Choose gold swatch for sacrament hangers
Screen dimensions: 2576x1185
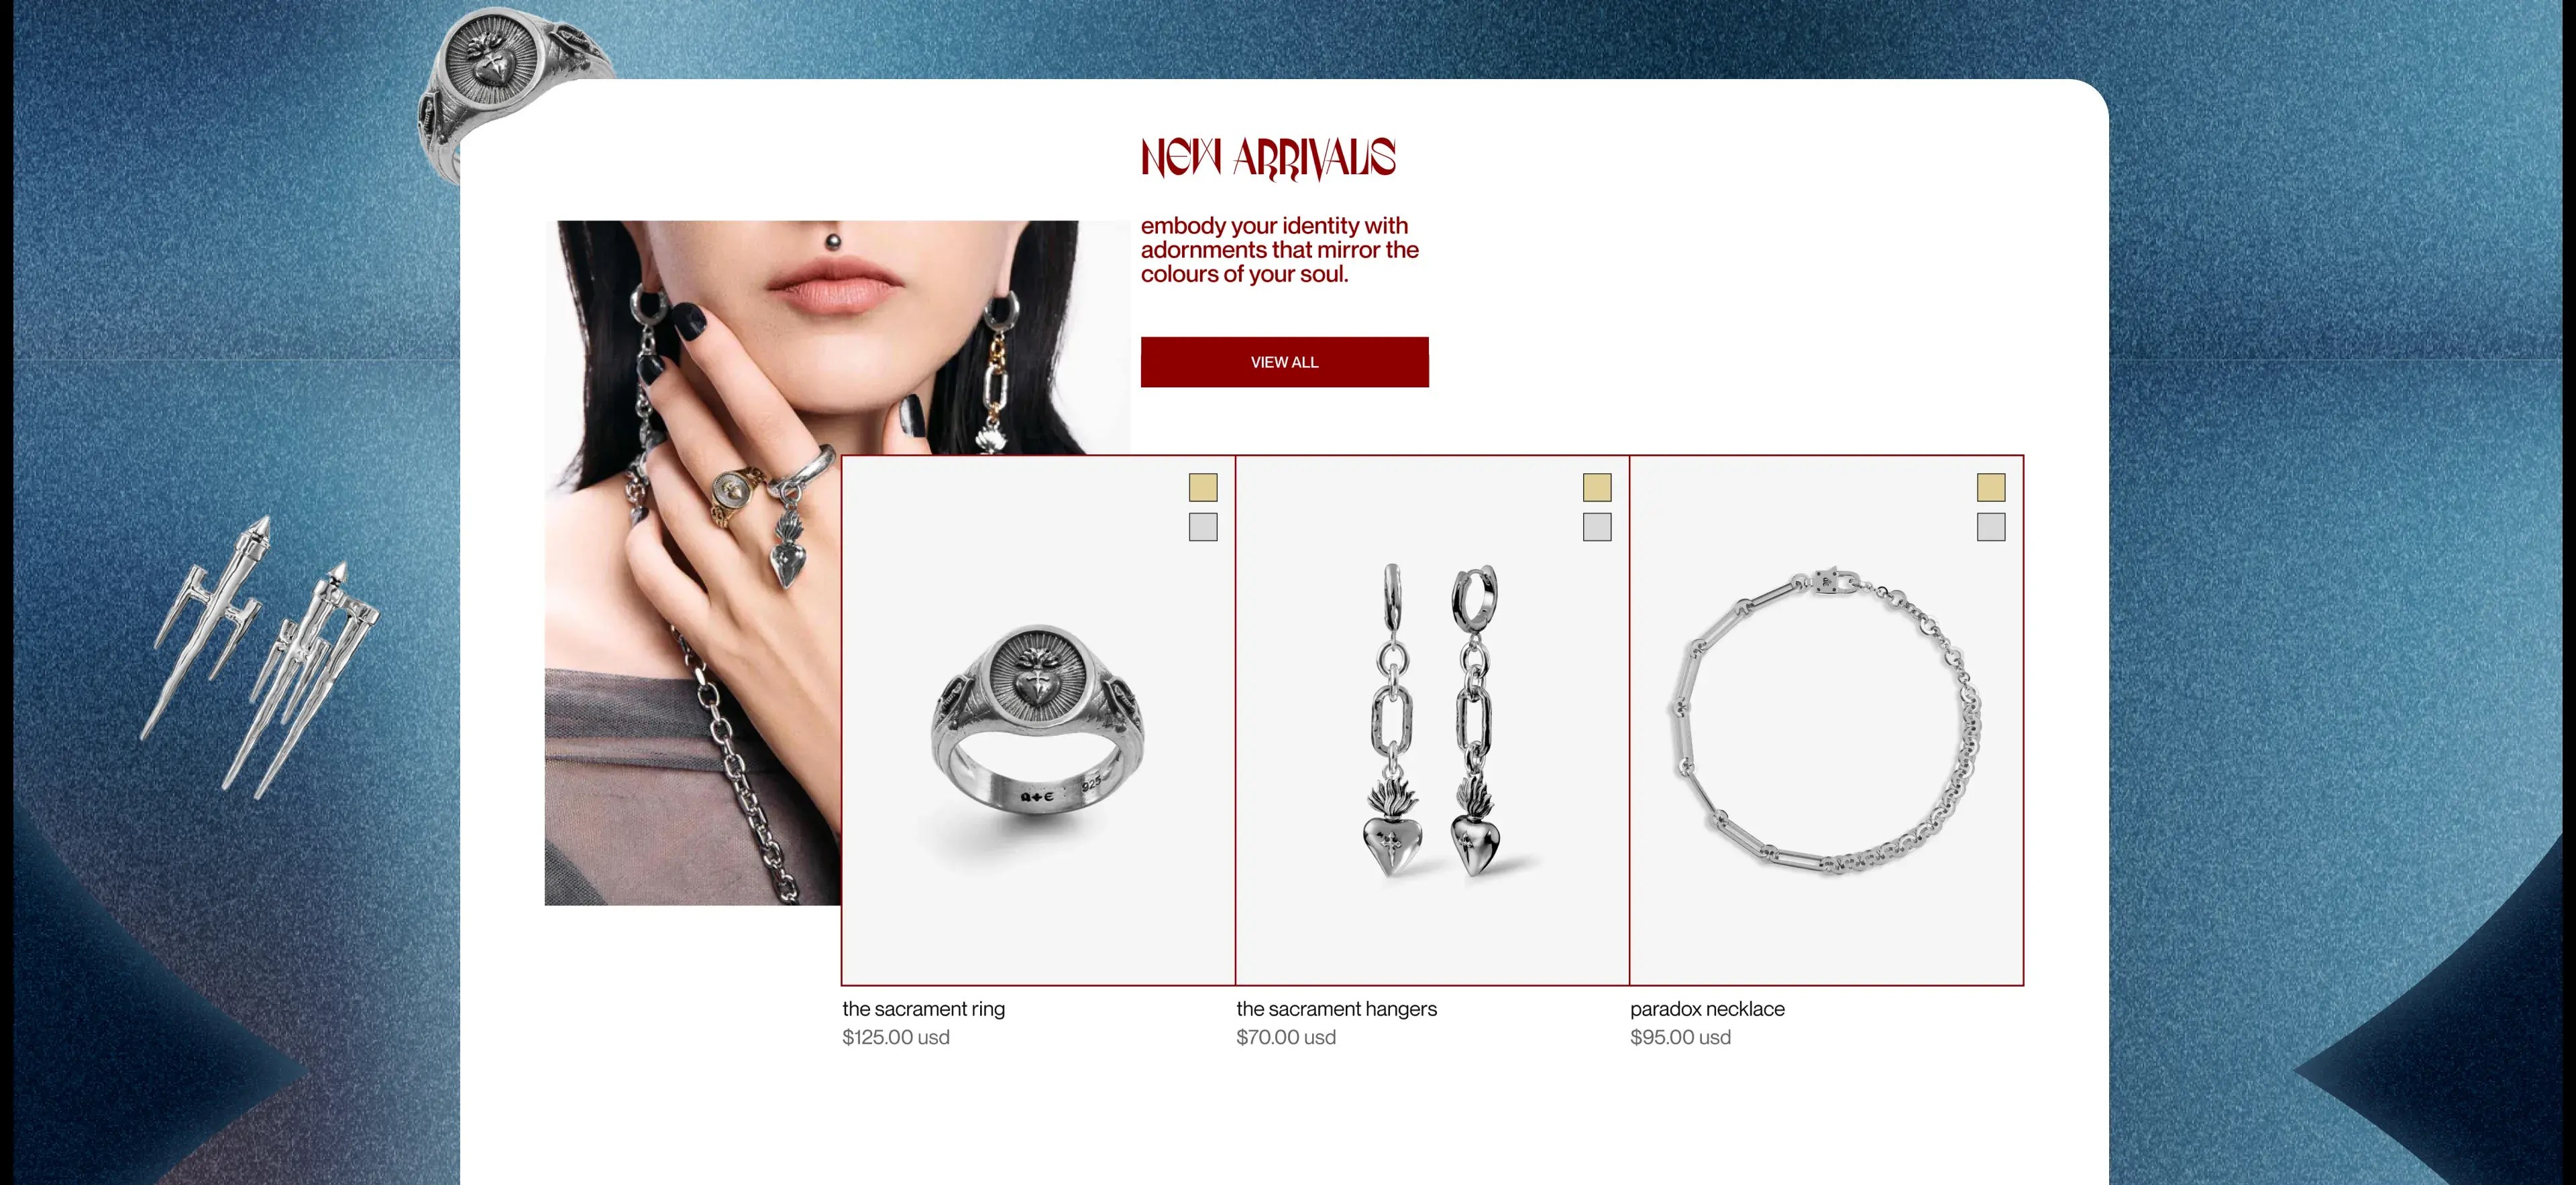coord(1597,487)
